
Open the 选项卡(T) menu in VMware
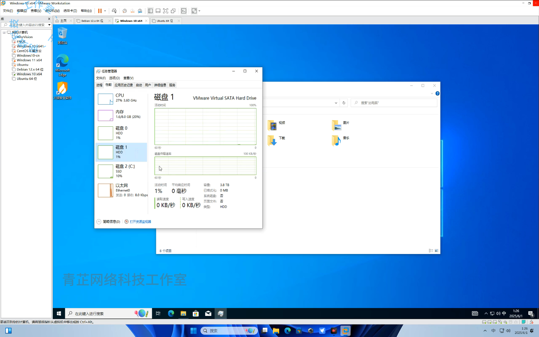point(70,11)
